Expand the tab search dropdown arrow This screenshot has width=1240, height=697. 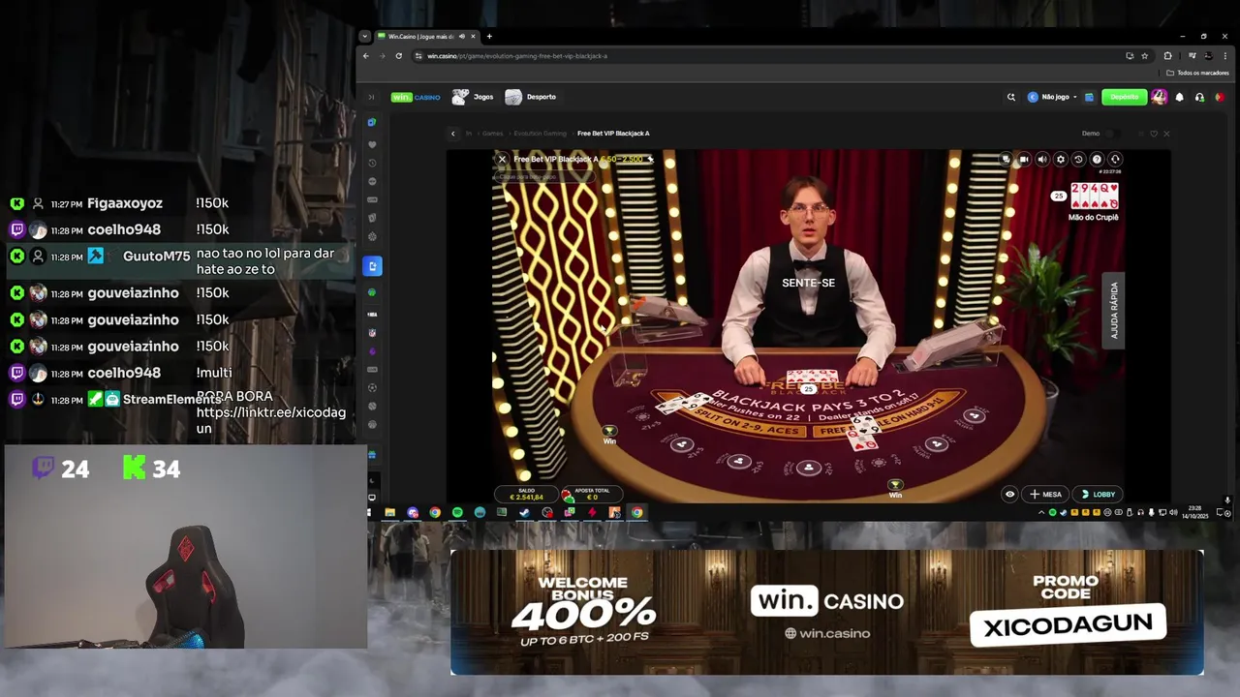tap(364, 37)
